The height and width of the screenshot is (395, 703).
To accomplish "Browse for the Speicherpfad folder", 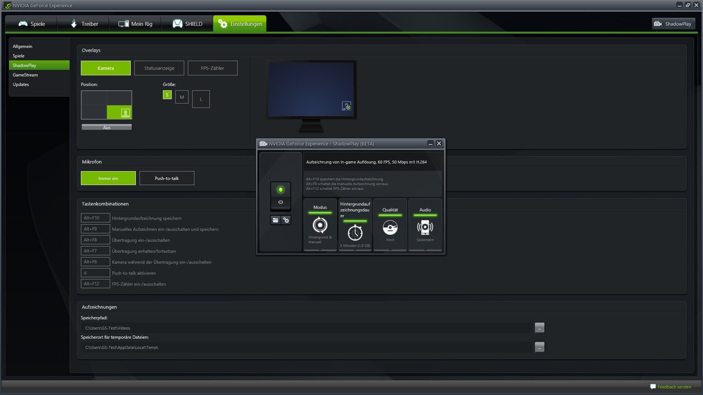I will tap(539, 328).
